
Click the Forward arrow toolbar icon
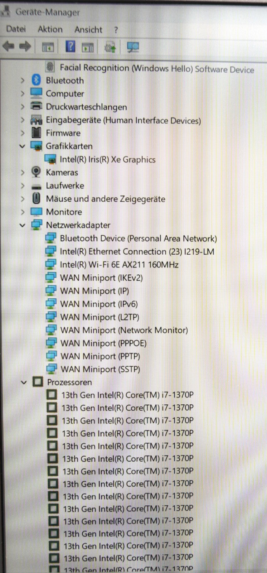[25, 46]
